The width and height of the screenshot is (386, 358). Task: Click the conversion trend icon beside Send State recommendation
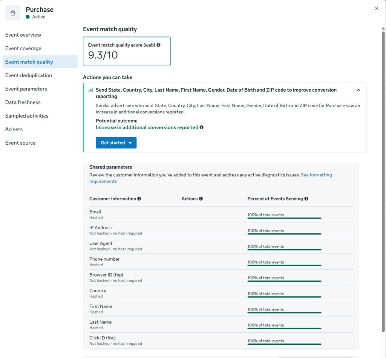point(90,90)
